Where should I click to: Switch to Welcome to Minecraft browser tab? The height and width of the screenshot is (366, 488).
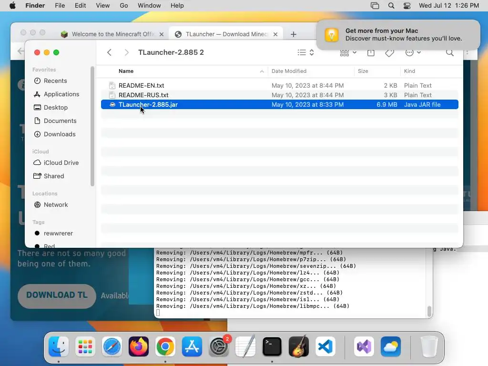point(113,34)
